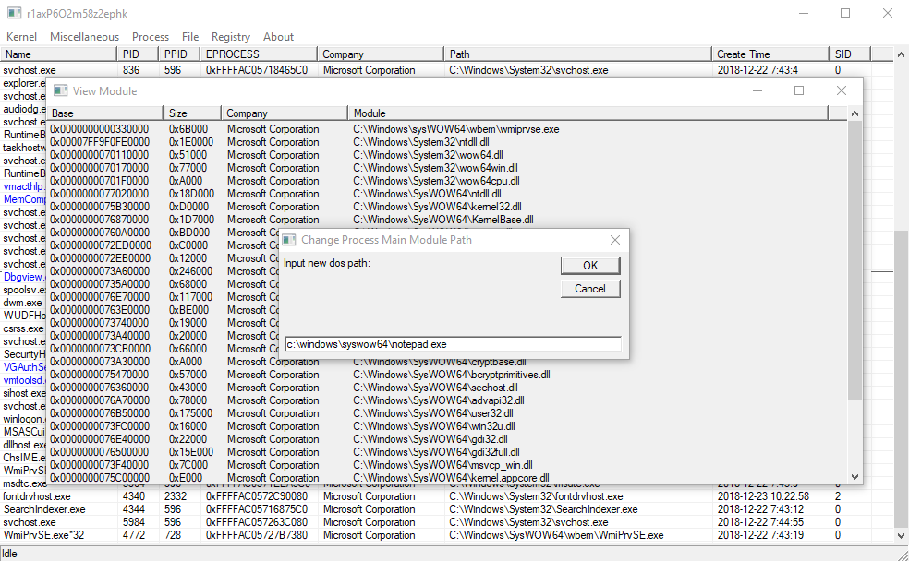This screenshot has width=909, height=561.
Task: Click the main process list scroll up arrow
Action: (x=901, y=54)
